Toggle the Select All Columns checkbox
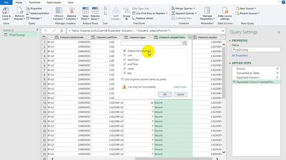The height and width of the screenshot is (160, 286). point(125,51)
